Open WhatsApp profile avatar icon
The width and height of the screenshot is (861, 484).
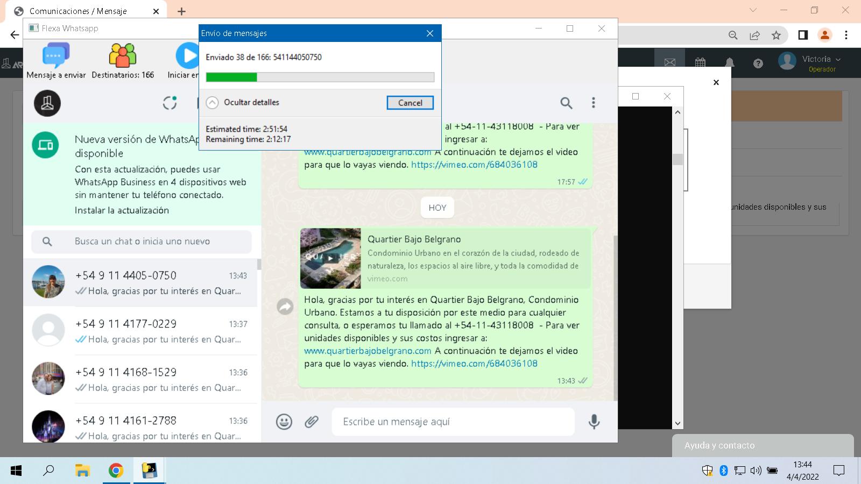point(47,103)
